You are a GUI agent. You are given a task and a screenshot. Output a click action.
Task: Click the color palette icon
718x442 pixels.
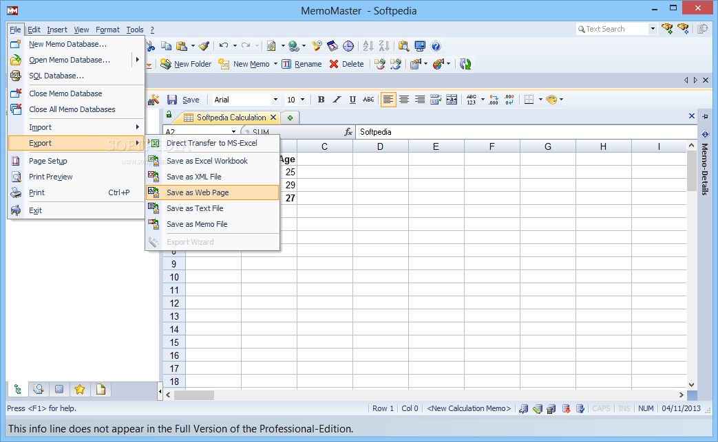pyautogui.click(x=551, y=100)
